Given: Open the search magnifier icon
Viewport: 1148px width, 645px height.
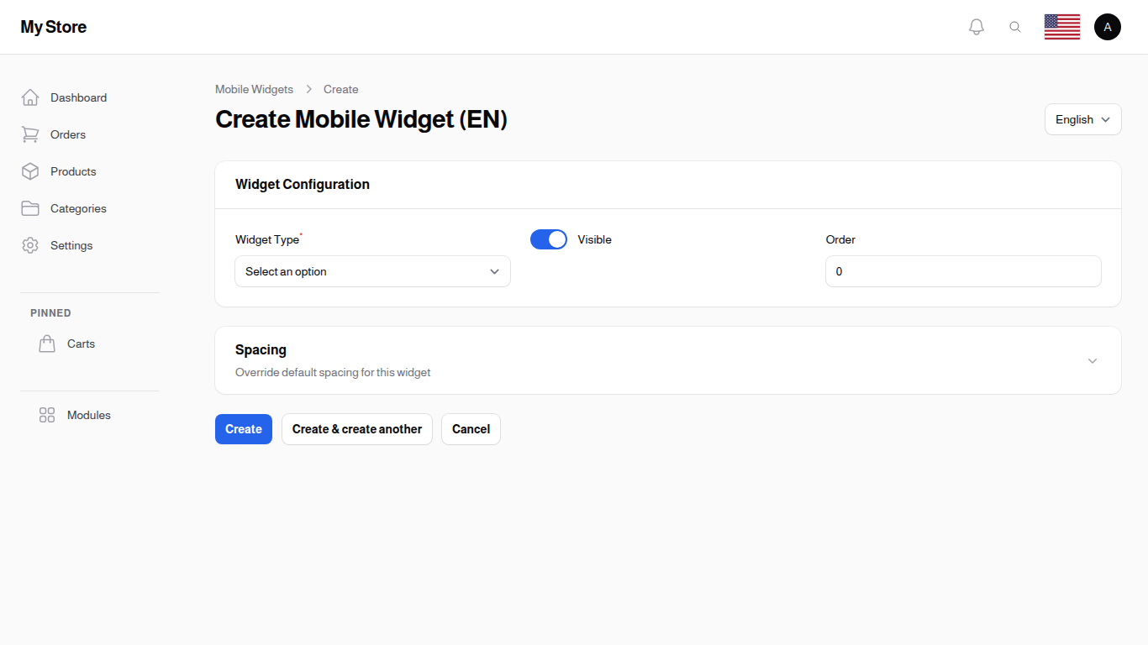Looking at the screenshot, I should click(1015, 26).
